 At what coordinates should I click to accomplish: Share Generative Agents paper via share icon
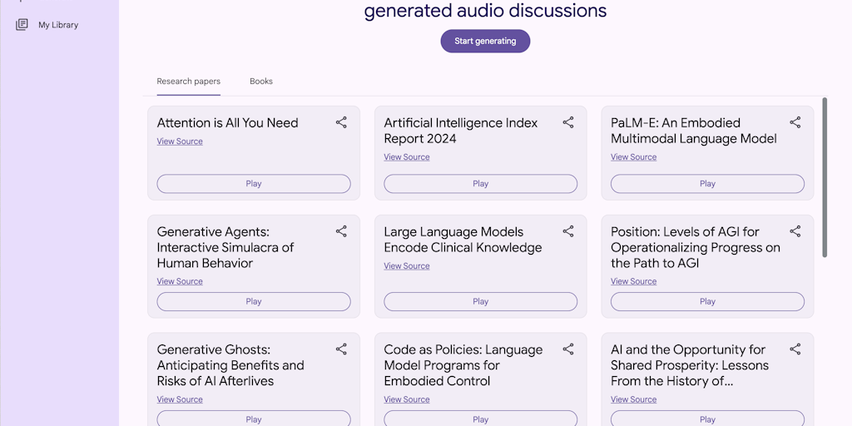341,231
